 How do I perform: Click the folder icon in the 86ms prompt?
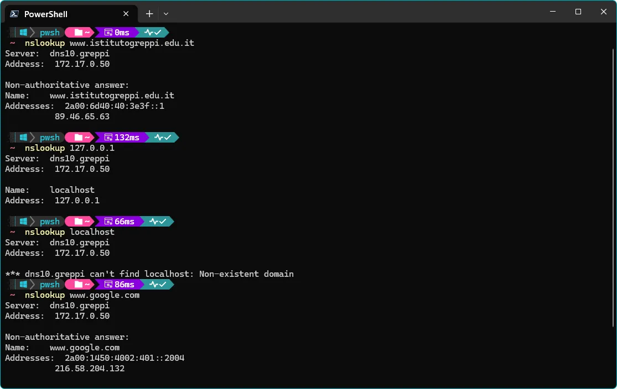pyautogui.click(x=79, y=285)
